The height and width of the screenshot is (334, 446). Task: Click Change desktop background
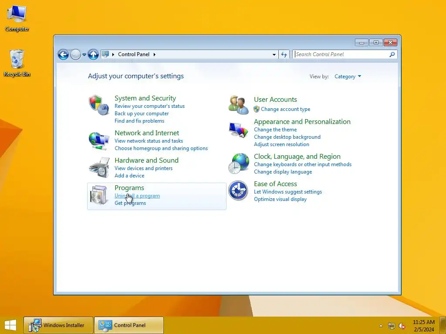click(287, 137)
